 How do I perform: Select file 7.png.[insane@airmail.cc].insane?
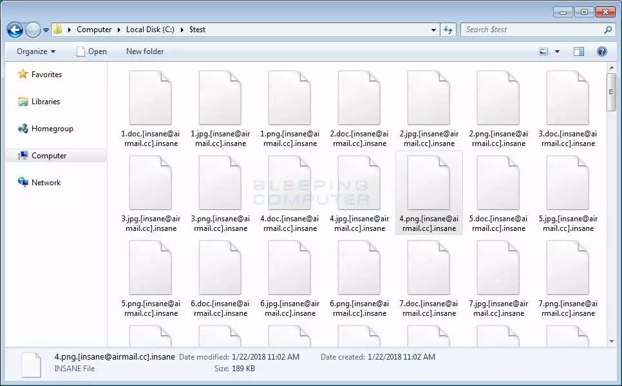click(568, 278)
